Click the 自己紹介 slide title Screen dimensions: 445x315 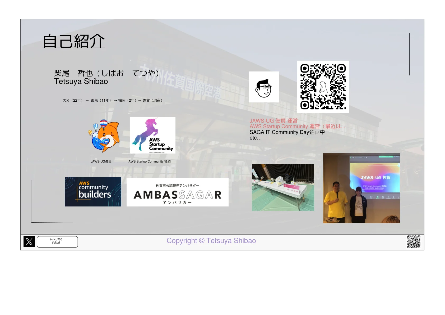74,41
